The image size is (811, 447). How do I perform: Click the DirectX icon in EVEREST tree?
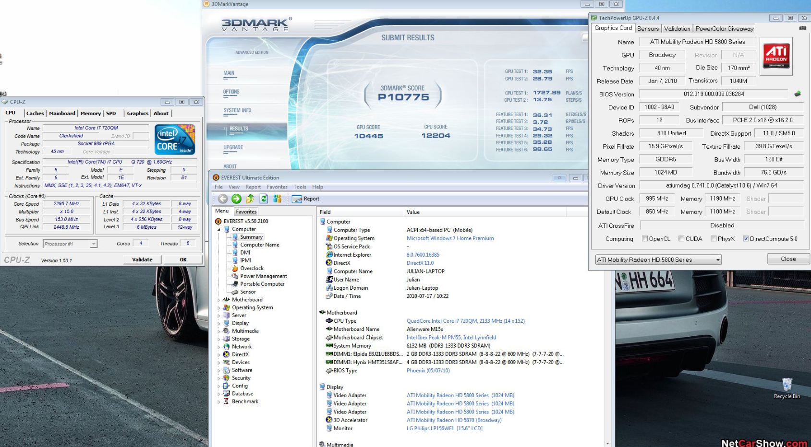(x=226, y=354)
